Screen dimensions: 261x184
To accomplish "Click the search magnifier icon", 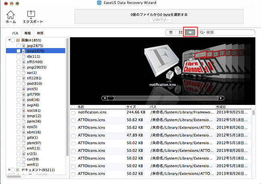I will [x=202, y=32].
